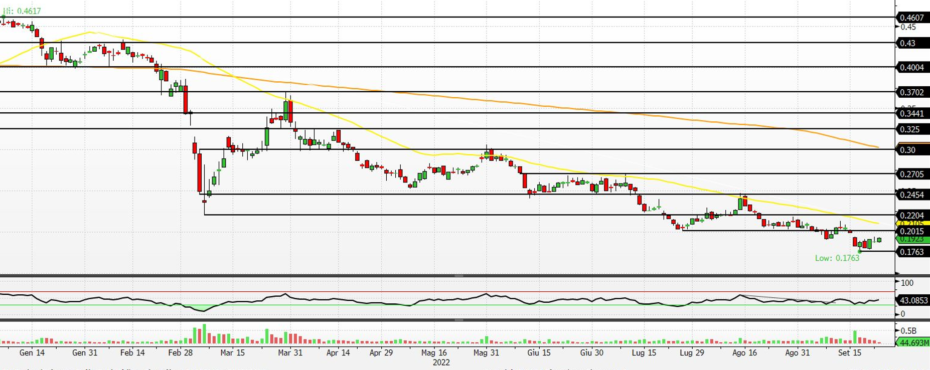
Task: Click the green 0.1923 last price tag
Action: click(x=912, y=240)
